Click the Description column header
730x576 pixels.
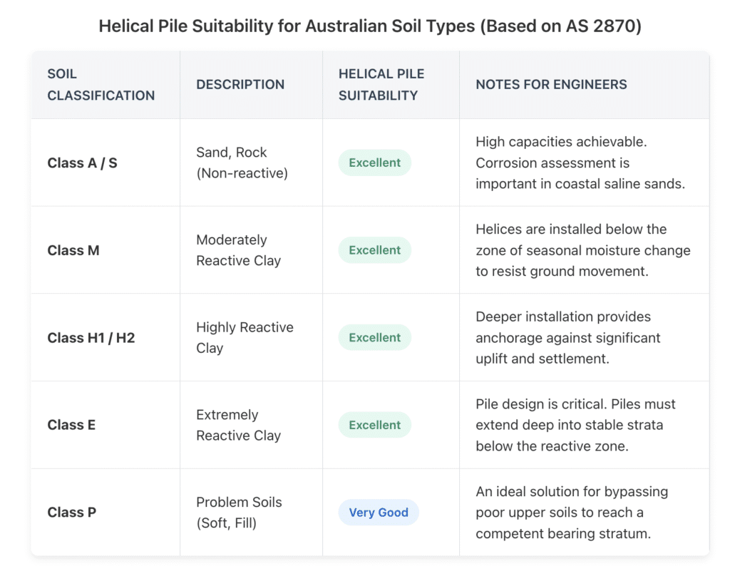tap(240, 84)
